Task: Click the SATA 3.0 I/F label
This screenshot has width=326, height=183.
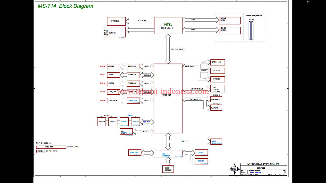Action: click(x=196, y=99)
